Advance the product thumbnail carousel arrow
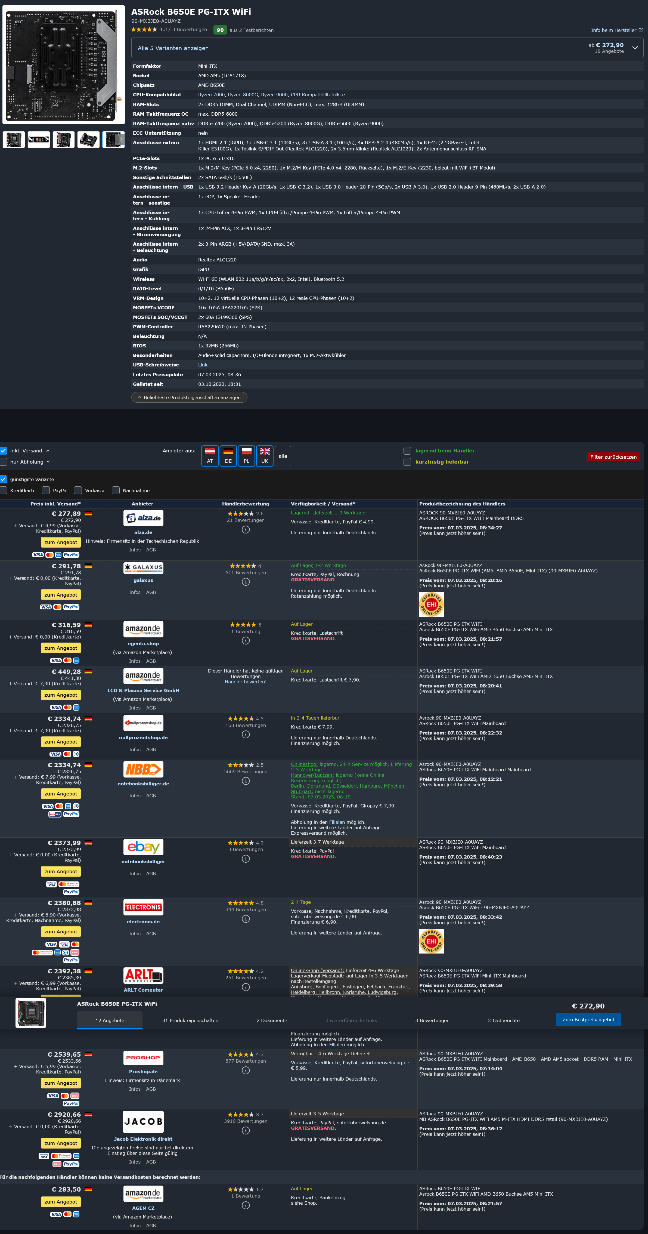The width and height of the screenshot is (648, 1234). tap(121, 140)
